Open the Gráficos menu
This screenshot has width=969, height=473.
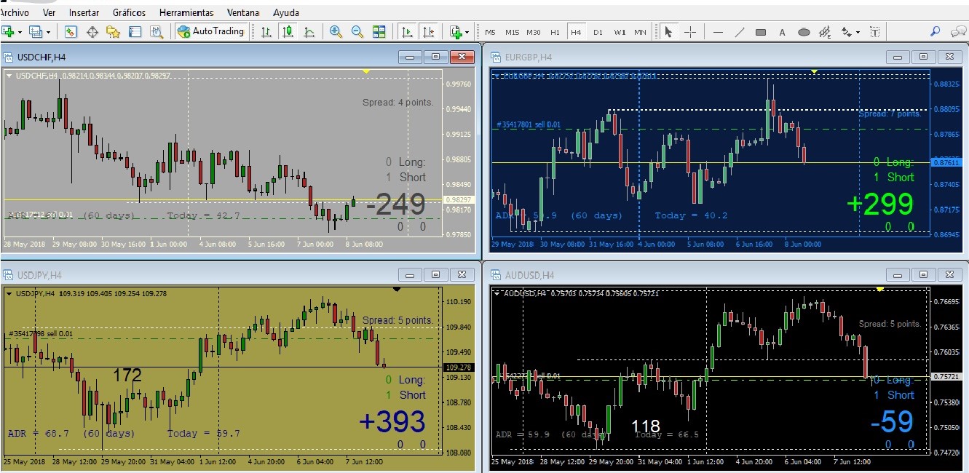coord(130,12)
